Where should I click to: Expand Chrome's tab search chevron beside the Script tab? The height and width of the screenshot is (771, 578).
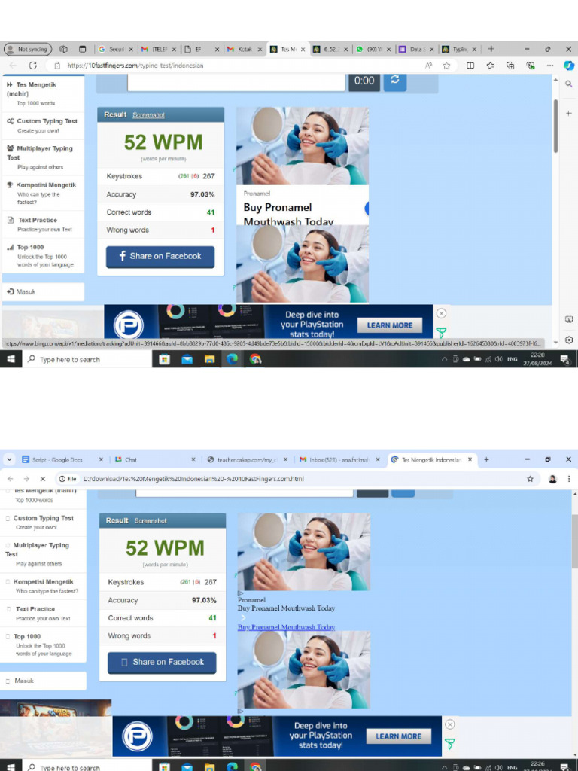(x=9, y=459)
